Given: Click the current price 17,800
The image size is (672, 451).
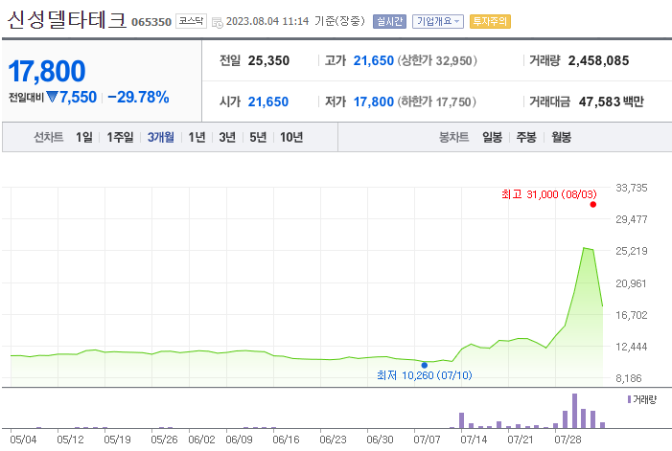Looking at the screenshot, I should (x=47, y=71).
